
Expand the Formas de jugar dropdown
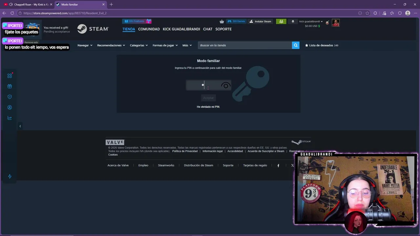(x=165, y=45)
